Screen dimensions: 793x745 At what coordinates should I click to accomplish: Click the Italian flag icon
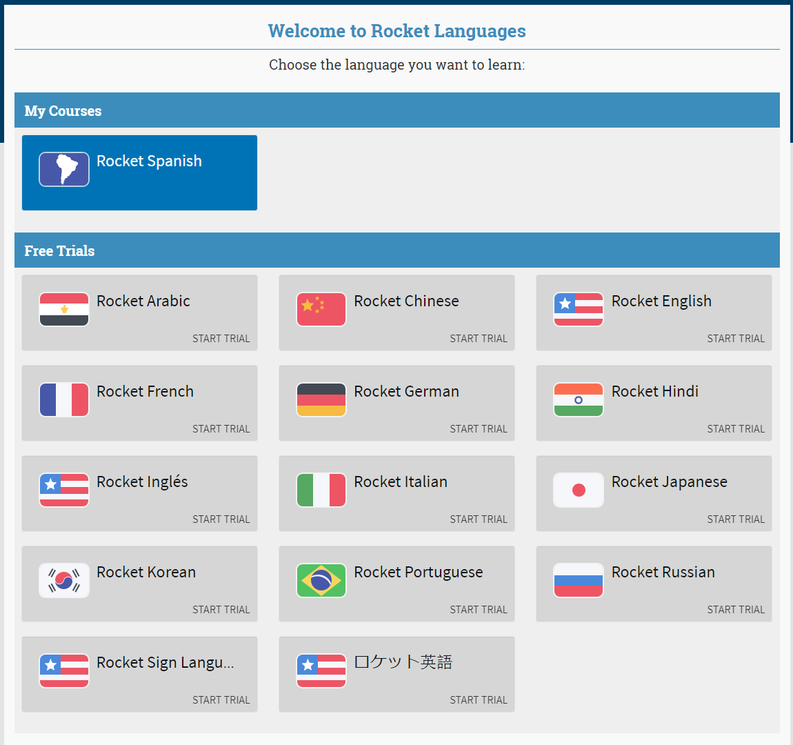pyautogui.click(x=321, y=490)
